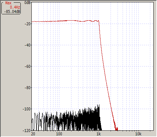Click the -120 dB axis label

pyautogui.click(x=27, y=131)
